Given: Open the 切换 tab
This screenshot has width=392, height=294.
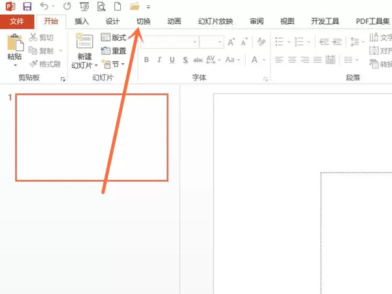Looking at the screenshot, I should pos(143,22).
